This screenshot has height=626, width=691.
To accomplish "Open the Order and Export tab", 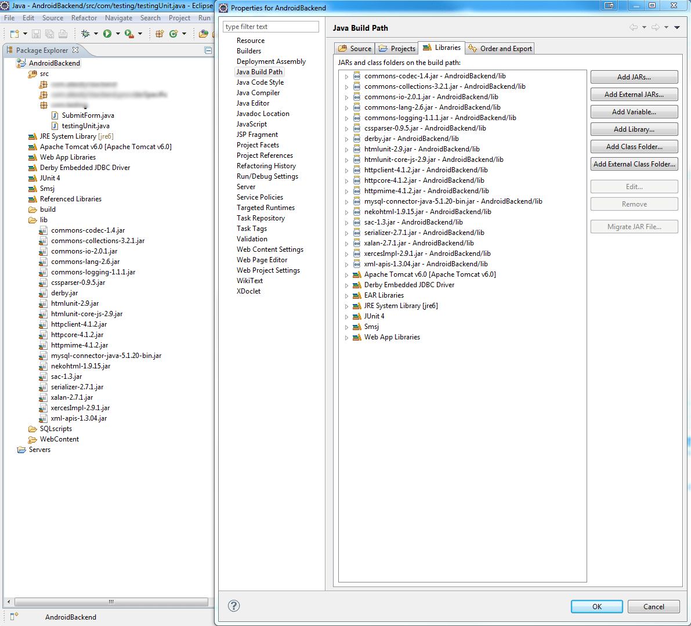I will (500, 49).
